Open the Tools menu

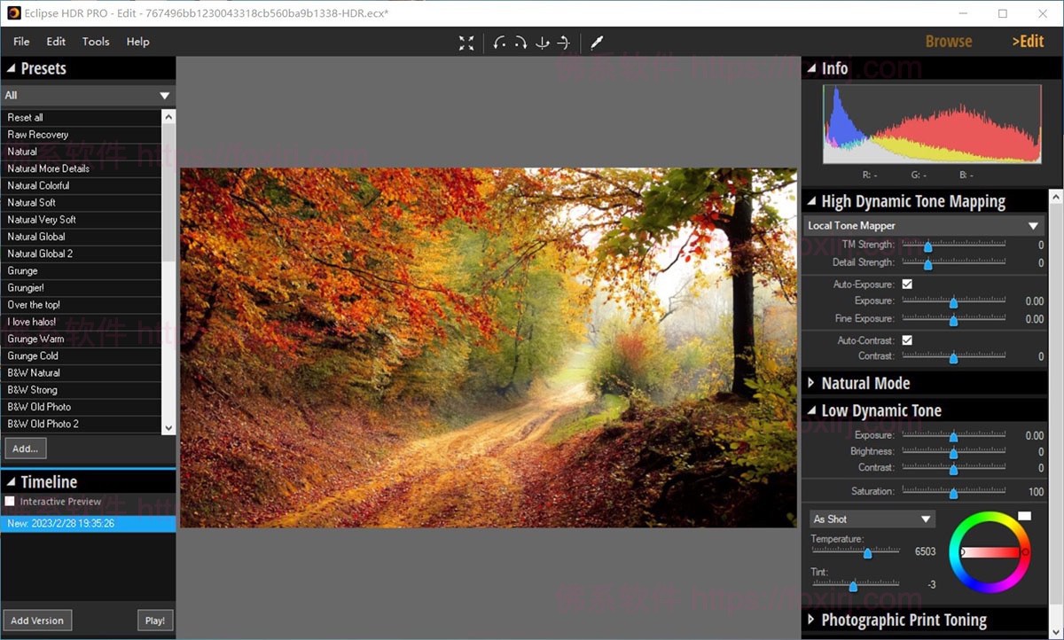[x=95, y=41]
